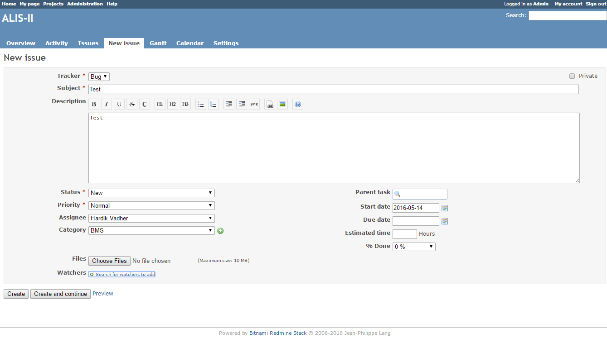The width and height of the screenshot is (607, 338).
Task: Switch to the Activity tab
Action: click(57, 43)
